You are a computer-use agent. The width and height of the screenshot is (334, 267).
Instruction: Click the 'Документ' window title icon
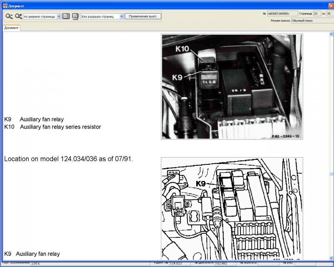(5, 6)
